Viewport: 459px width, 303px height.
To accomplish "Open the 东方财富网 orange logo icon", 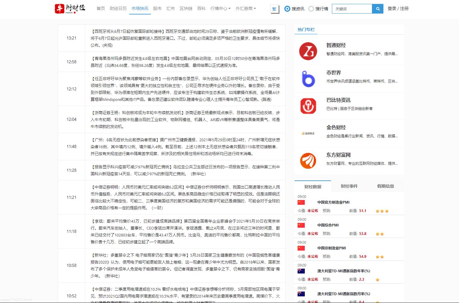I will pos(308,161).
